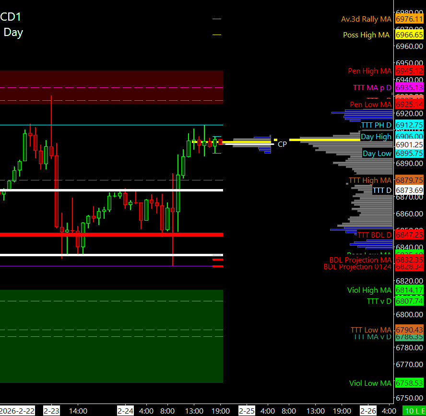
Task: Click the 2-25 date marker on time axis
Action: (247, 411)
